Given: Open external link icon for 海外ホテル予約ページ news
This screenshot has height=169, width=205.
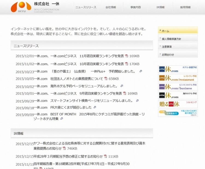Looking at the screenshot, I should (122, 86).
